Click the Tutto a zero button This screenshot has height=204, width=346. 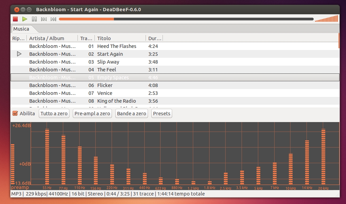pyautogui.click(x=54, y=114)
